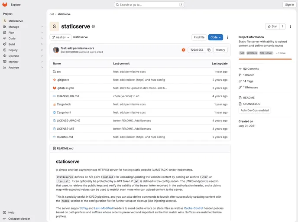Open the project actions kebab menu
The height and width of the screenshot is (222, 298).
click(x=290, y=26)
